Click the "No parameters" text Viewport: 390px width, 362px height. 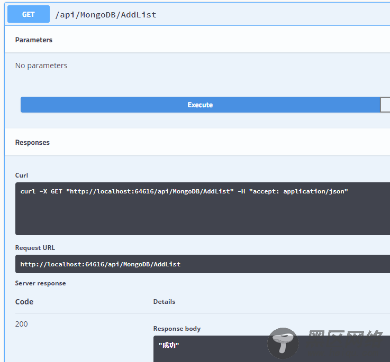[41, 66]
